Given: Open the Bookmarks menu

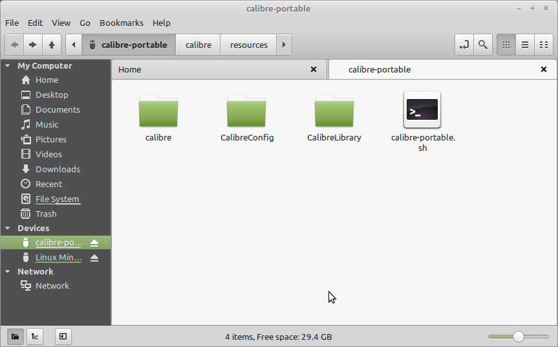Looking at the screenshot, I should point(122,23).
